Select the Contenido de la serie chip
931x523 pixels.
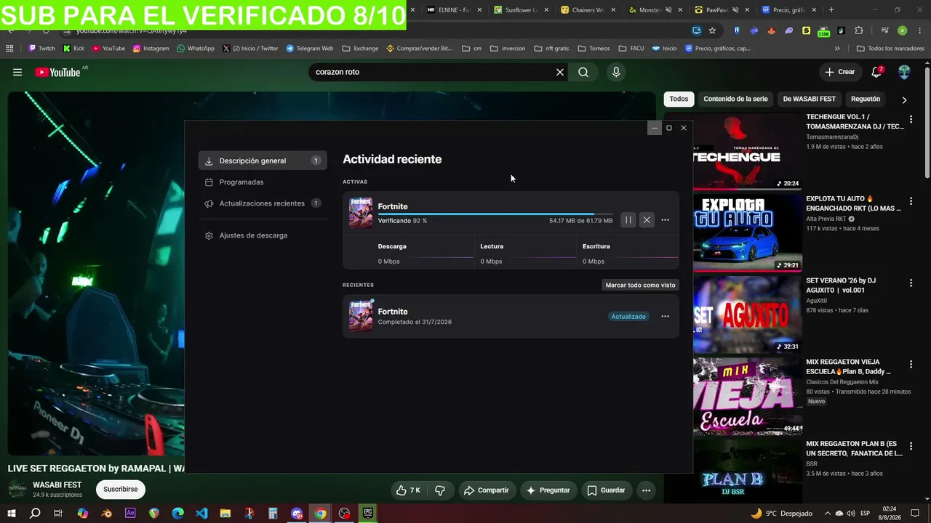[x=735, y=99]
